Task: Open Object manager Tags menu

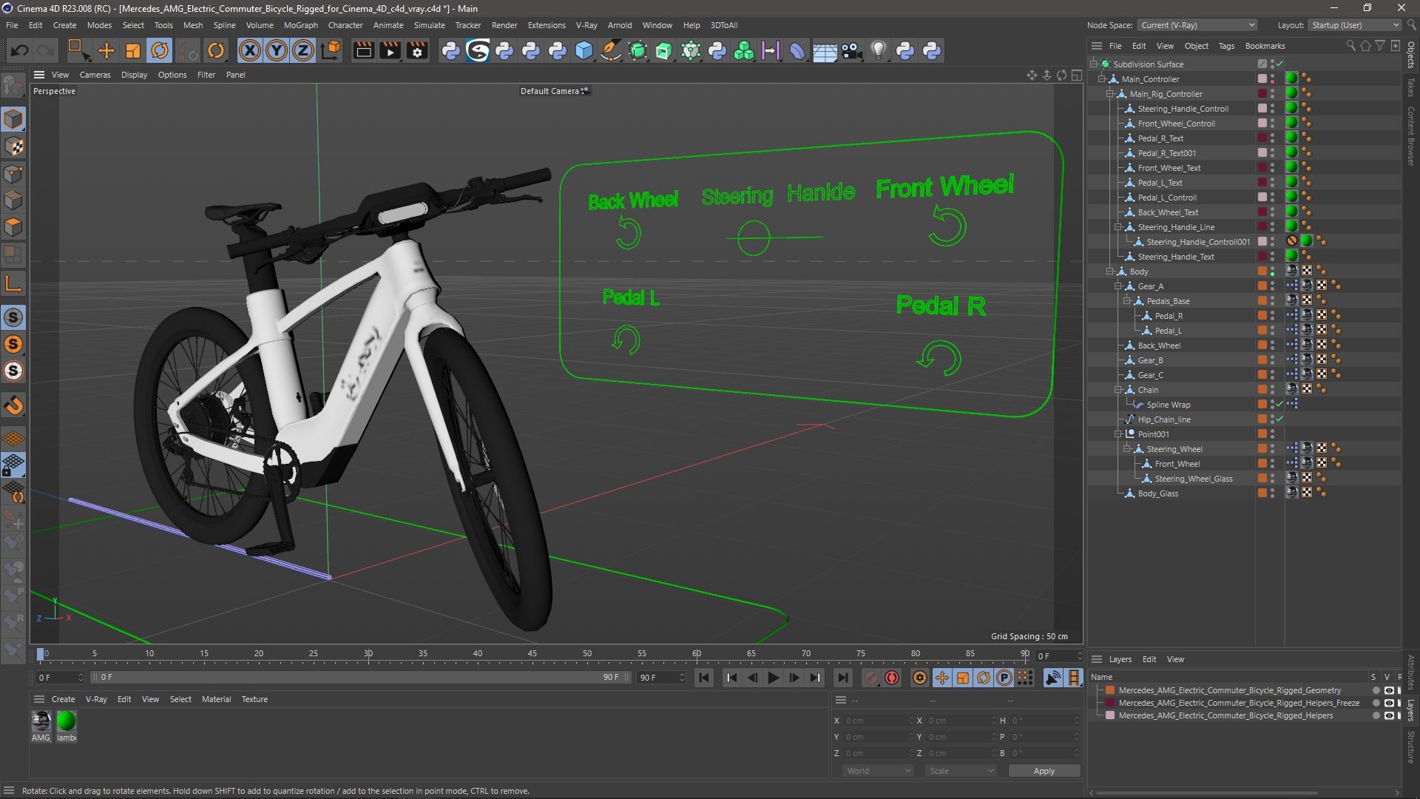Action: click(1226, 46)
